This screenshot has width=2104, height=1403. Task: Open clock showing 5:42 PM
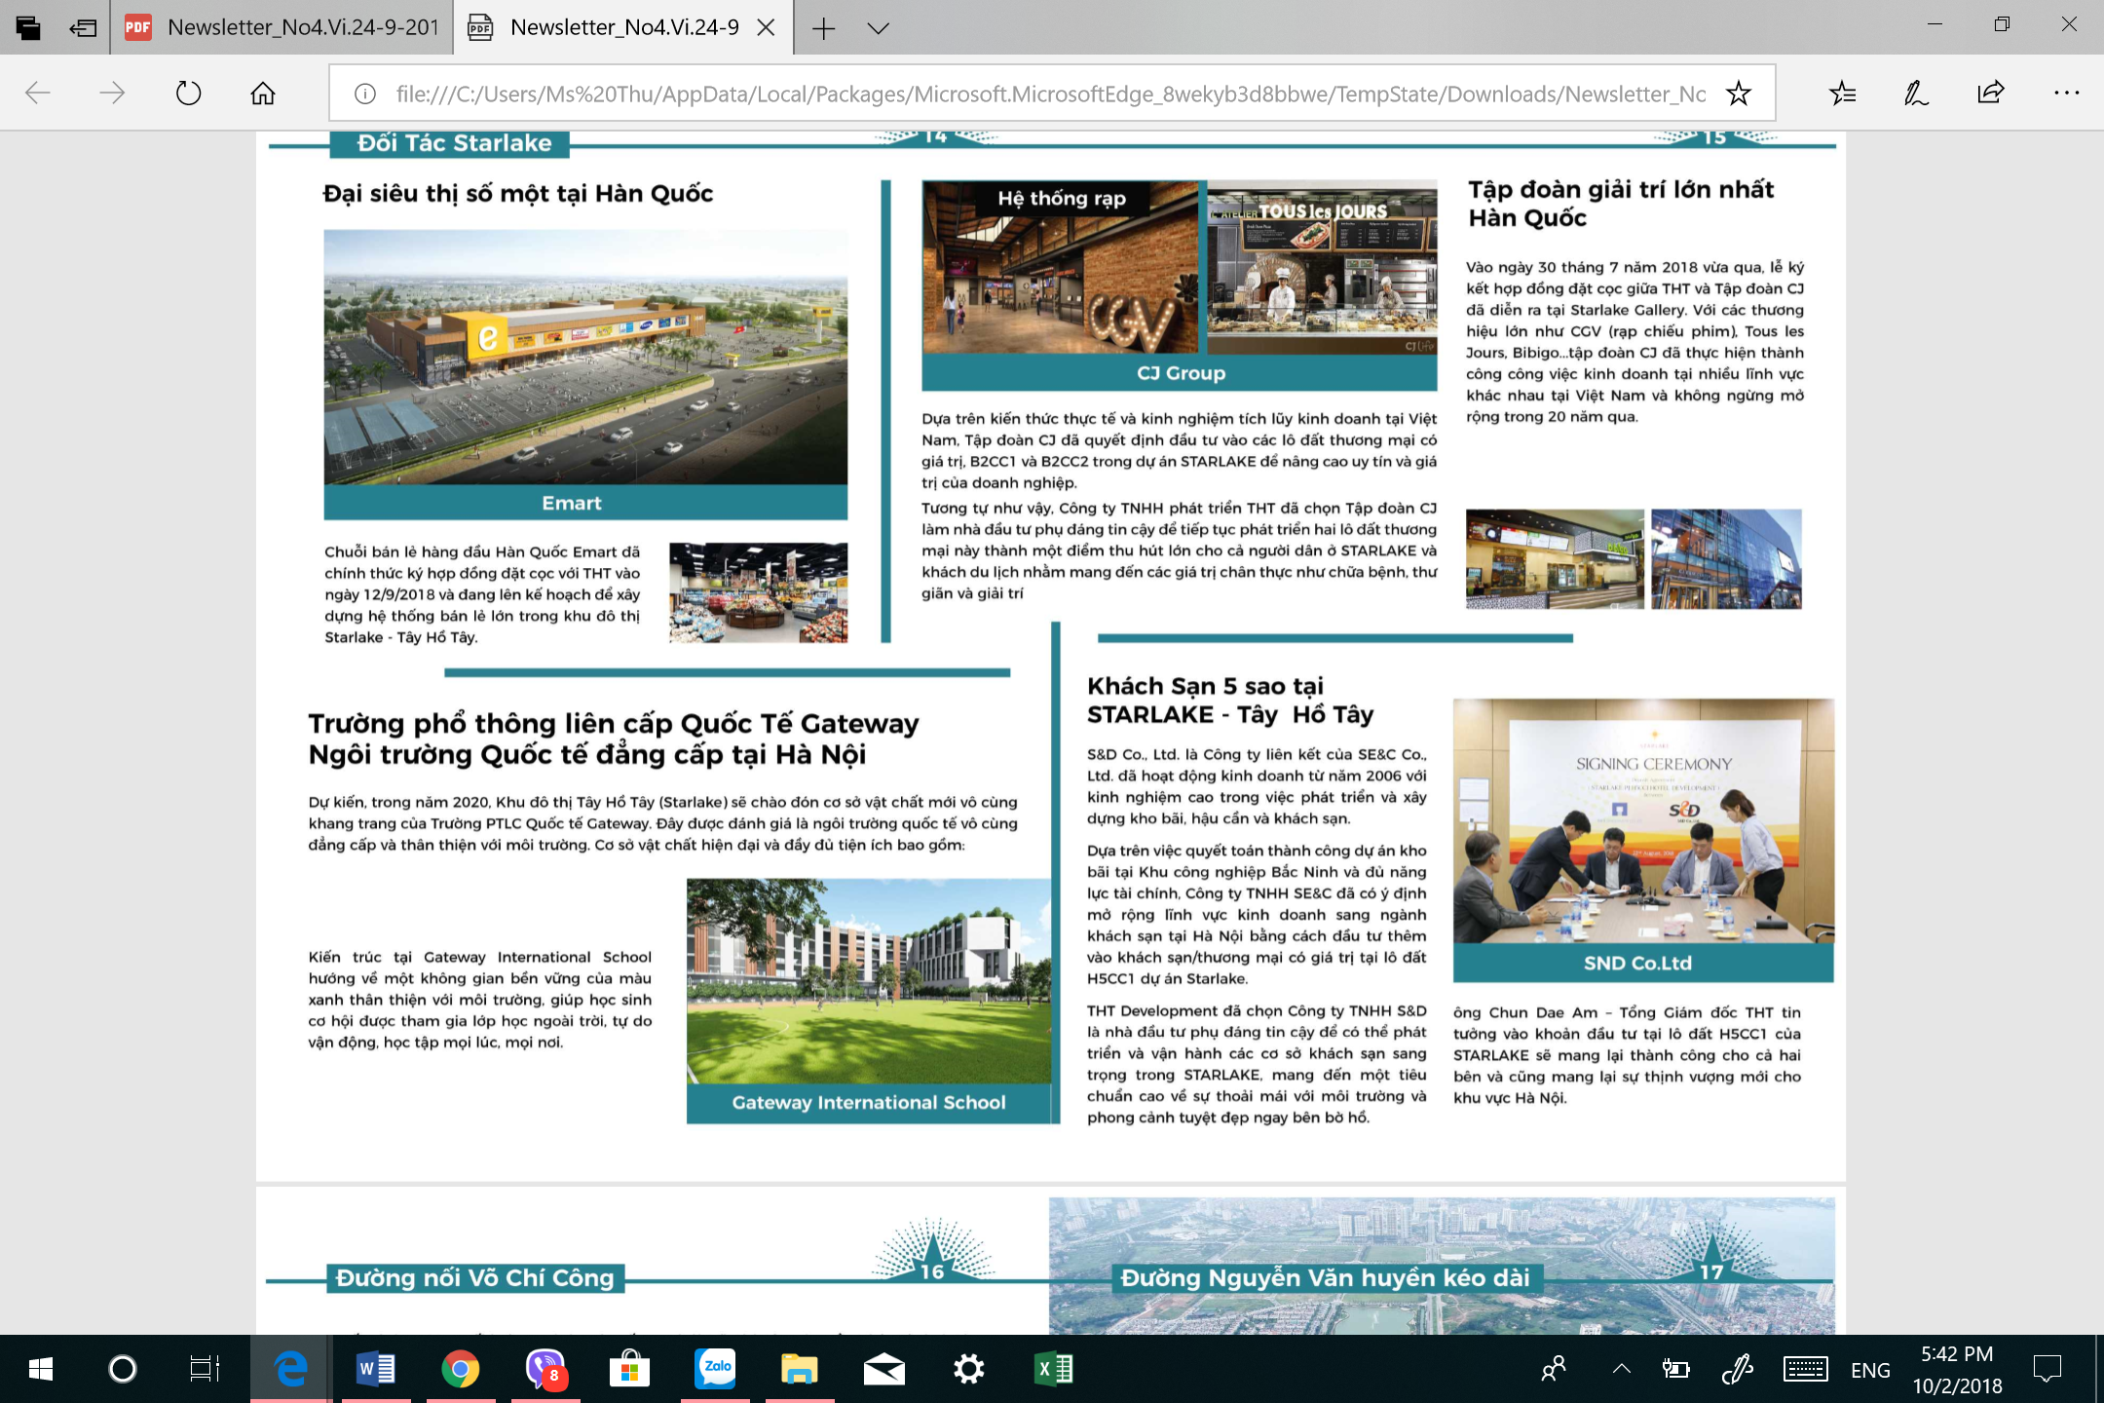coord(1957,1369)
